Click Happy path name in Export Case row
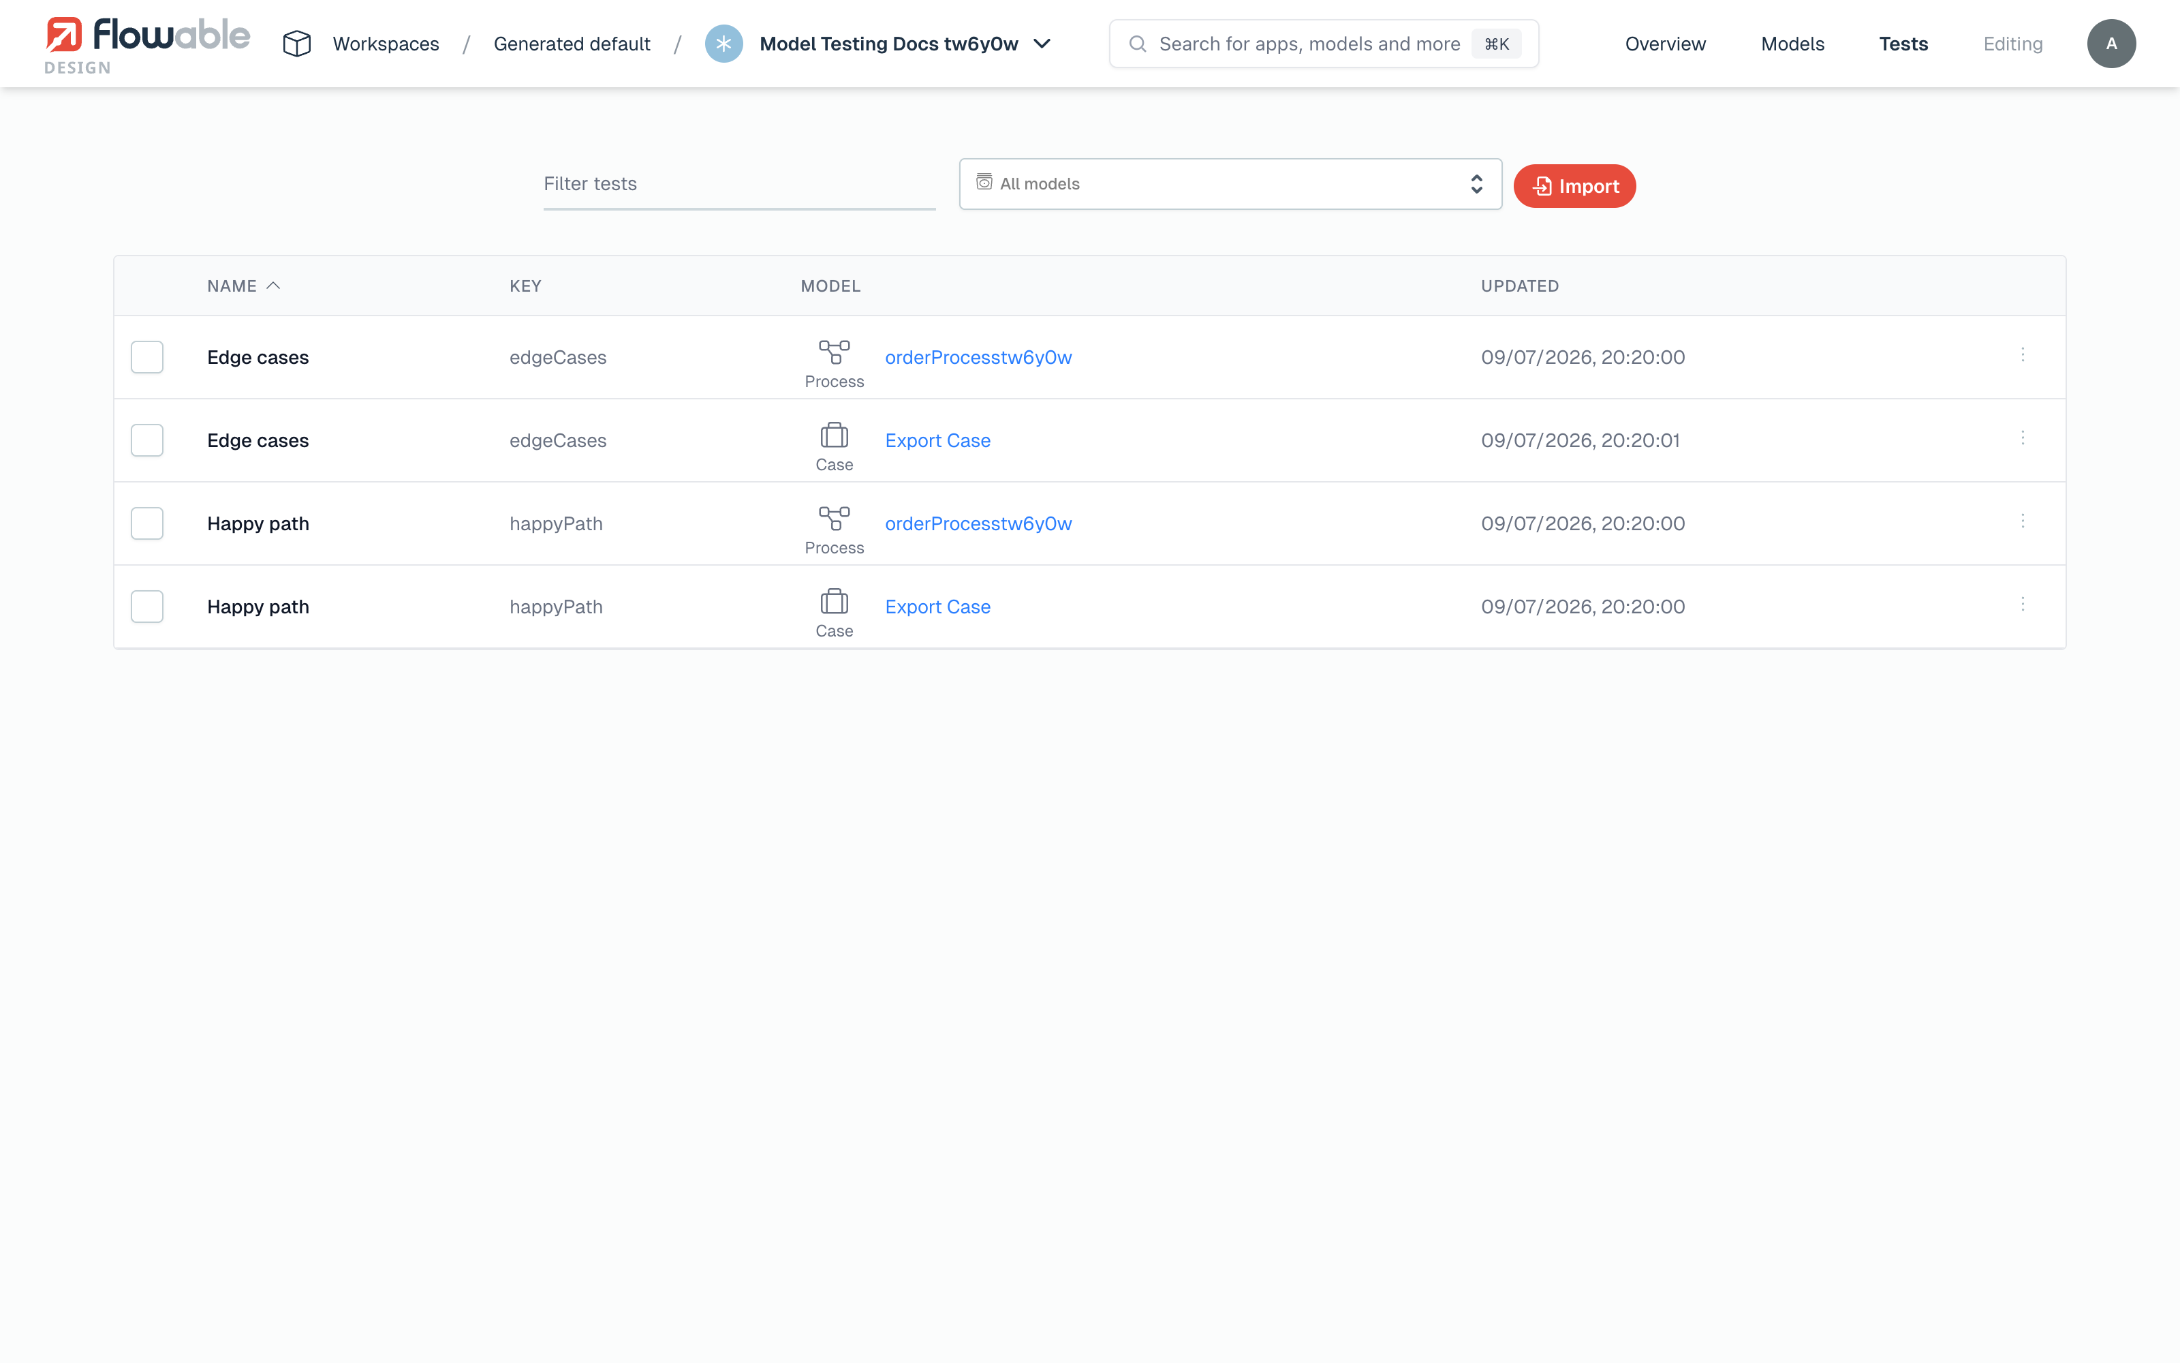Screen dimensions: 2180x1363 (x=258, y=607)
